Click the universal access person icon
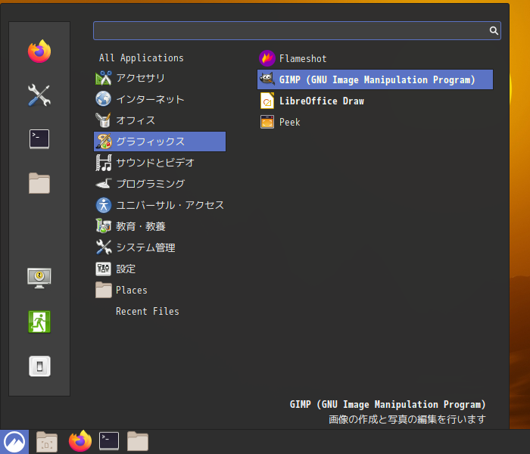 [104, 205]
